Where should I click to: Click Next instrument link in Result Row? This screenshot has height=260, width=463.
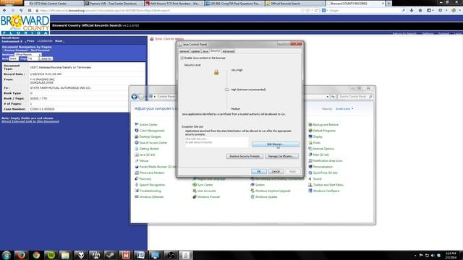click(59, 41)
